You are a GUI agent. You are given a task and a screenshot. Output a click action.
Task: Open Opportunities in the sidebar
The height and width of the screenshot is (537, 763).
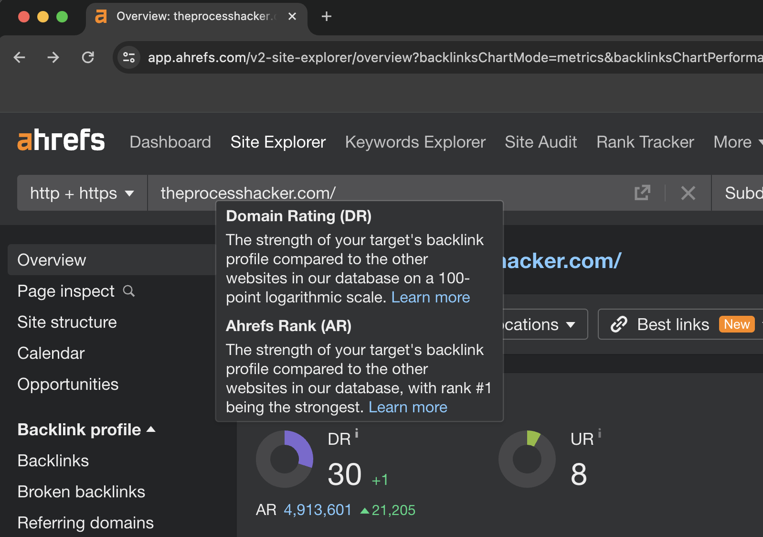[x=68, y=384]
